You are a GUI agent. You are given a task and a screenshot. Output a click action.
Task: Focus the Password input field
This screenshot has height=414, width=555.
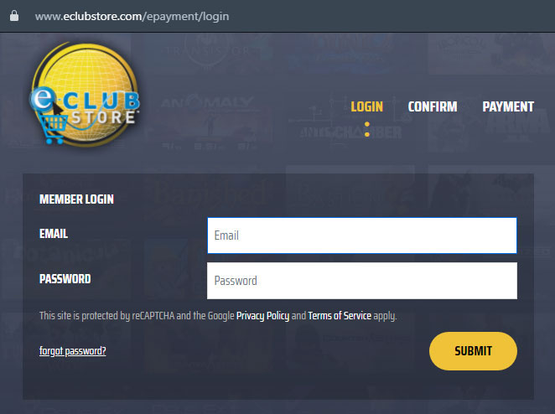coord(361,281)
